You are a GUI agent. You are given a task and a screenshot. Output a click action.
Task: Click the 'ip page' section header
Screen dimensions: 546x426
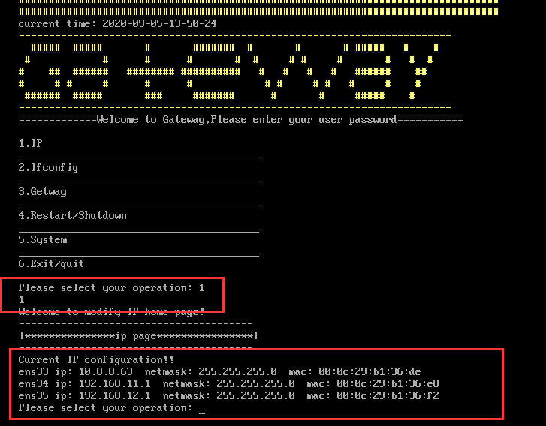tap(138, 335)
